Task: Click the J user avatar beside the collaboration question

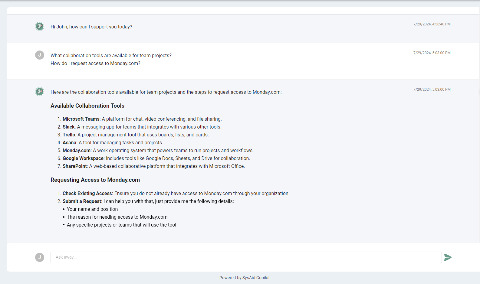Action: point(40,55)
